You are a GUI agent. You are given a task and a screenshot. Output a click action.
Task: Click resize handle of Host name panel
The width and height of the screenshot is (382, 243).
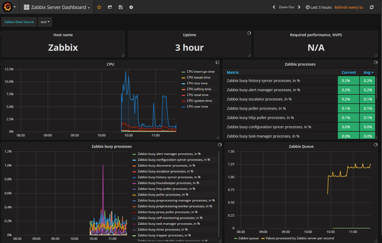123,55
